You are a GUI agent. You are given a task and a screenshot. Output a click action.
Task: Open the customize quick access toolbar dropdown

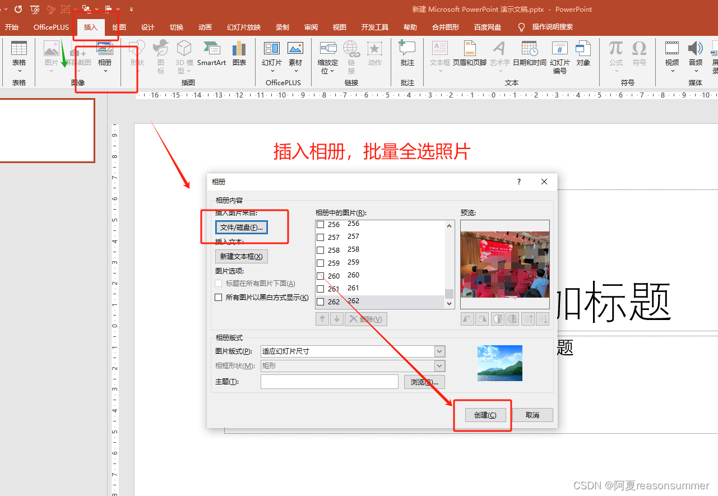131,10
